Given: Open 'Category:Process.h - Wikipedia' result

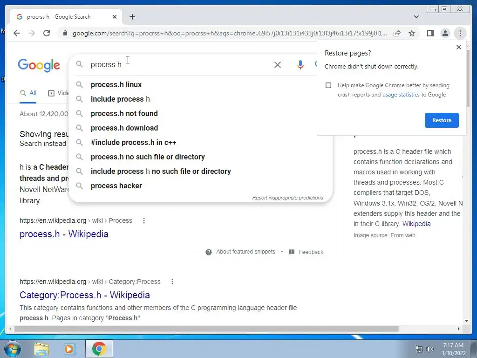Looking at the screenshot, I should pyautogui.click(x=85, y=295).
